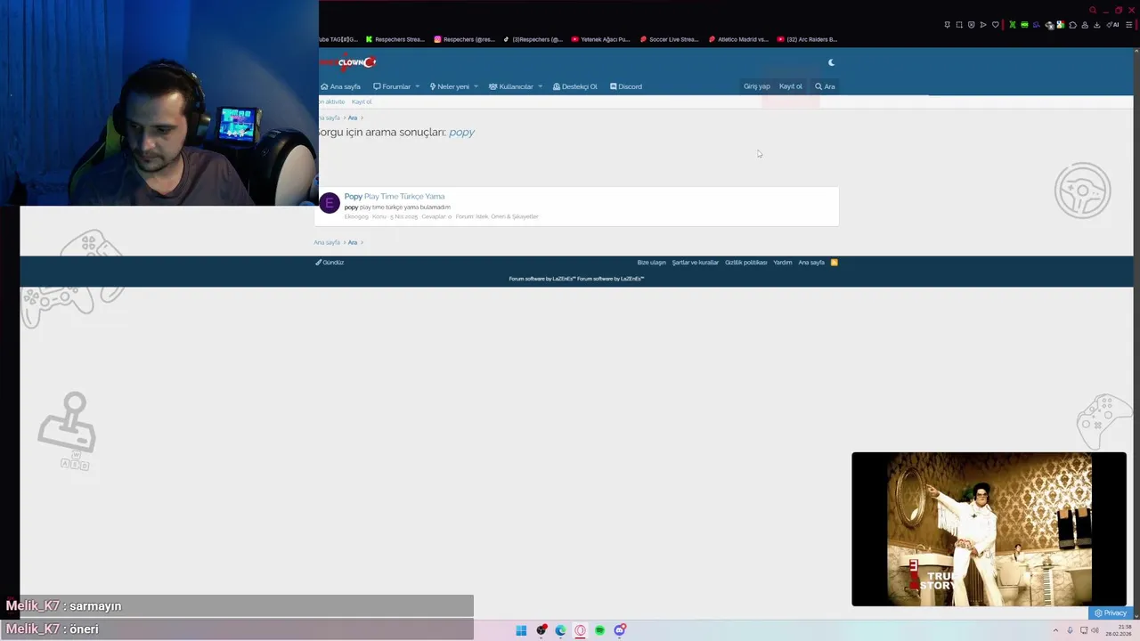Viewport: 1140px width, 641px height.
Task: Expand the Forumlar dropdown arrow
Action: pyautogui.click(x=417, y=86)
